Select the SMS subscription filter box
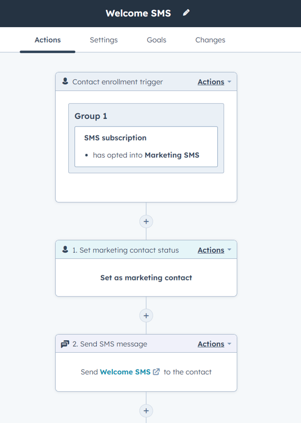 146,147
